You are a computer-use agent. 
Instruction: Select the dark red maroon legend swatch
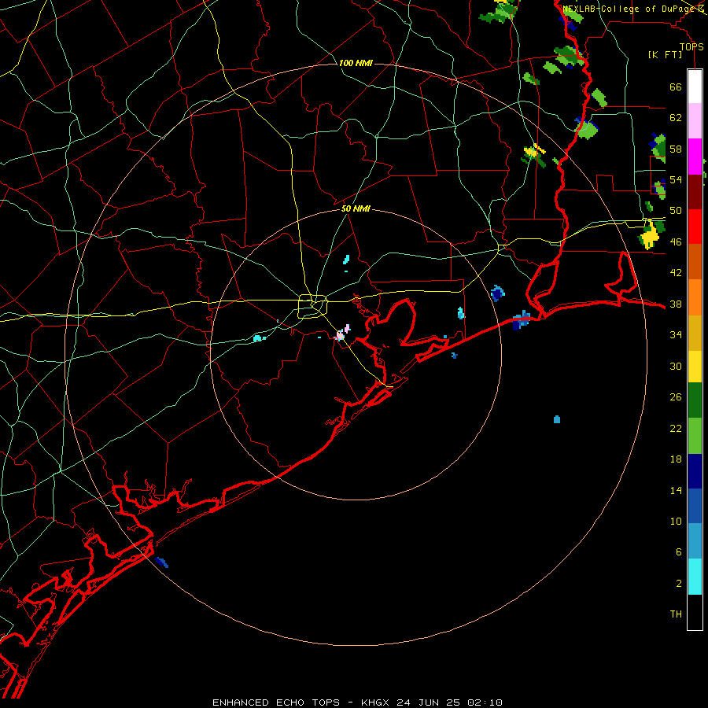(695, 191)
